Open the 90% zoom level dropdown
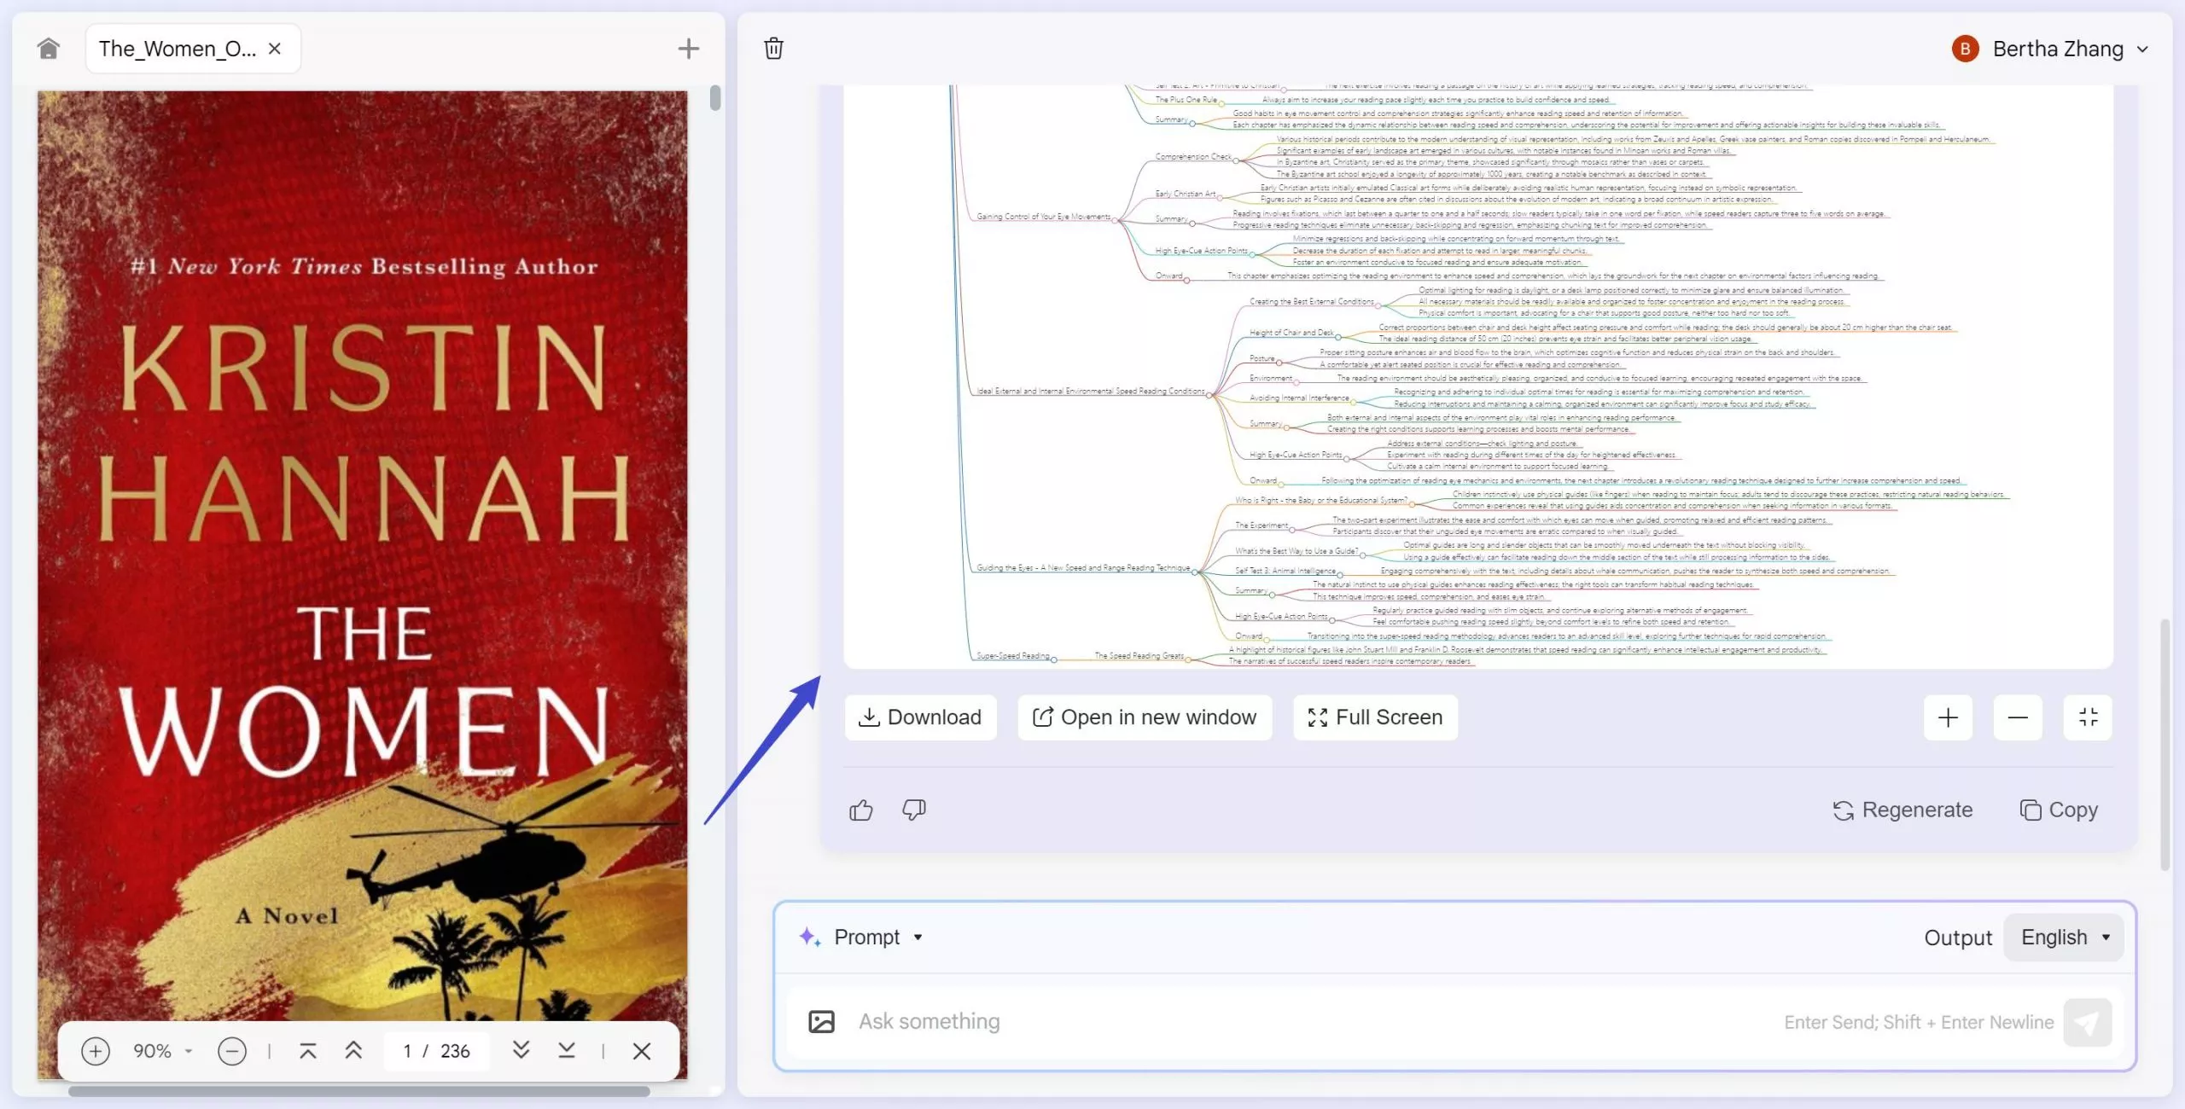Image resolution: width=2185 pixels, height=1109 pixels. click(x=160, y=1051)
